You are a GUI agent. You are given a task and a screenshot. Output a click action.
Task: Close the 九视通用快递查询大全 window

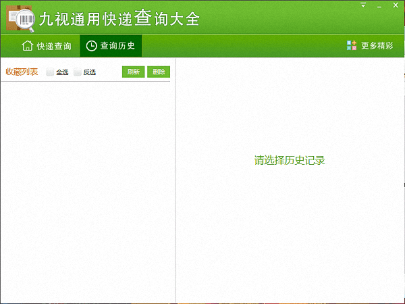pos(396,5)
